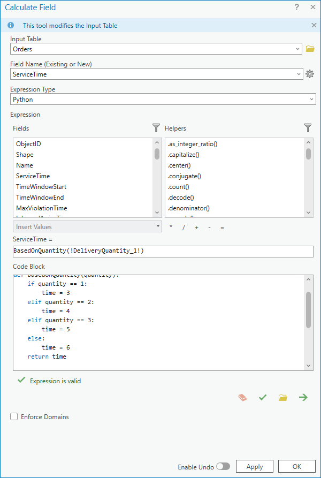The image size is (321, 478).
Task: Expand the Insert Values dropdown
Action: click(x=157, y=227)
